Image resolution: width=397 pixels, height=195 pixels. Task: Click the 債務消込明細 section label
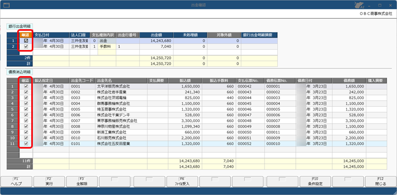coord(19,72)
